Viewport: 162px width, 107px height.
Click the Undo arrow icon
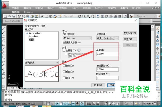click(x=65, y=16)
